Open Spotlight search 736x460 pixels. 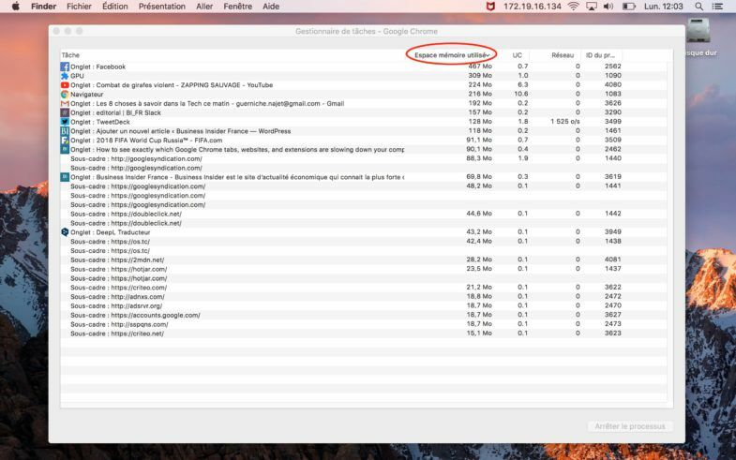coord(698,7)
